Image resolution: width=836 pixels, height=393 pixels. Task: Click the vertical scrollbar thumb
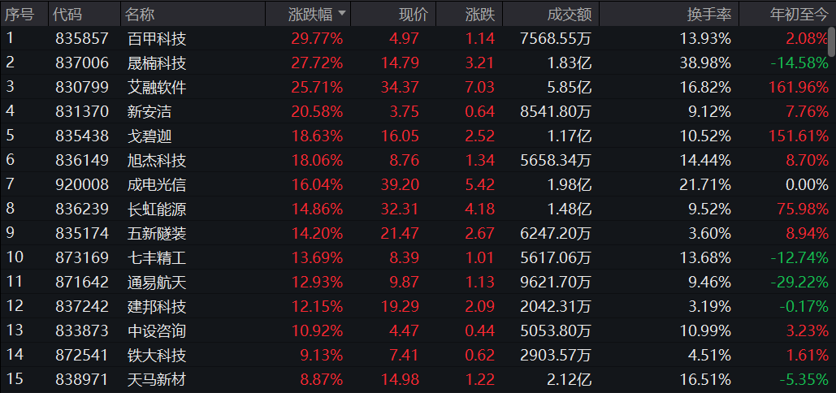(831, 41)
